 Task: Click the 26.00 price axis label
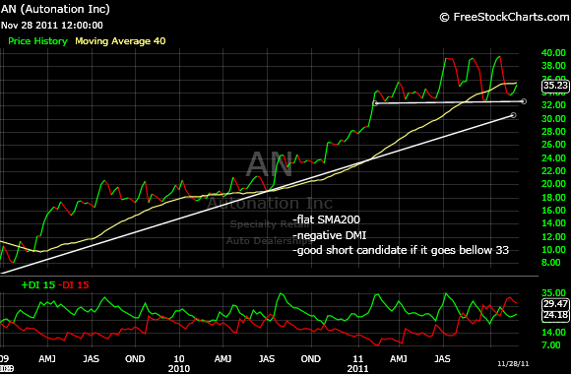click(x=553, y=145)
